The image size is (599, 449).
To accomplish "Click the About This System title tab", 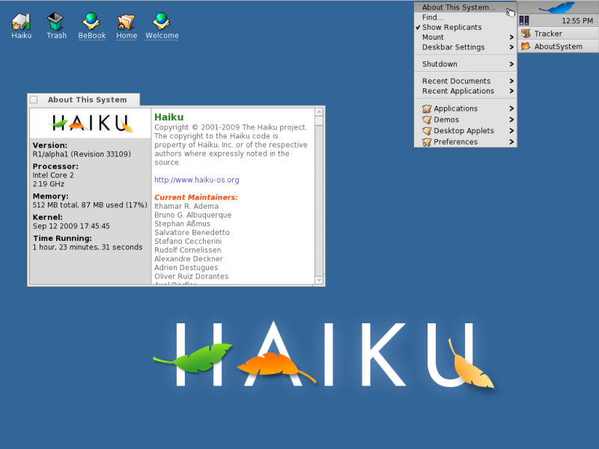I will [87, 100].
